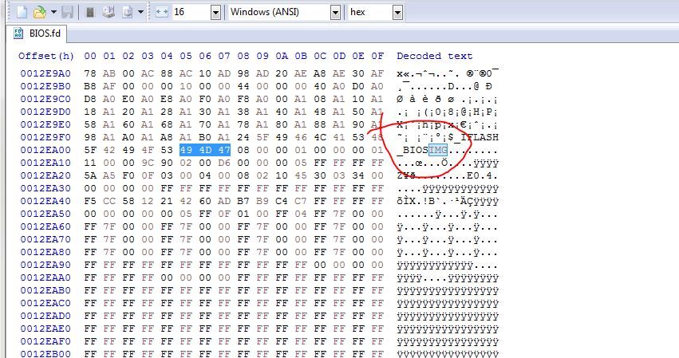Expand the Open file recent-files arrow
Viewport: 679px width, 358px height.
tap(53, 12)
